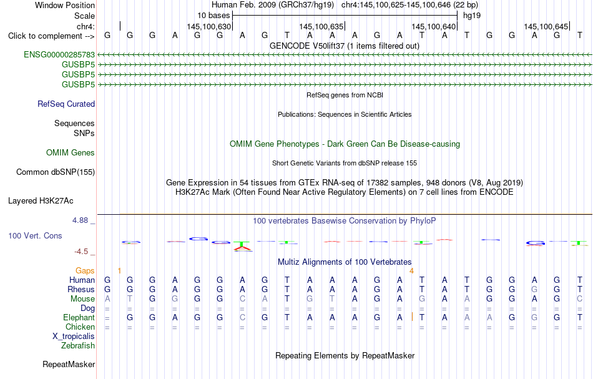Click the '10 bases' scale bar label
593x379 pixels.
pyautogui.click(x=213, y=16)
